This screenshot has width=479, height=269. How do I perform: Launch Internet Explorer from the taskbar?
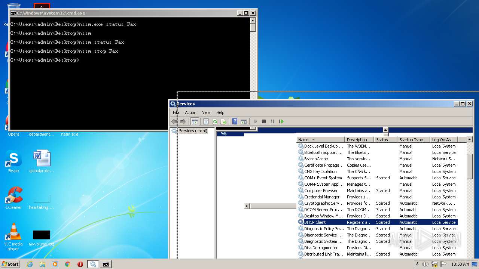[30, 264]
